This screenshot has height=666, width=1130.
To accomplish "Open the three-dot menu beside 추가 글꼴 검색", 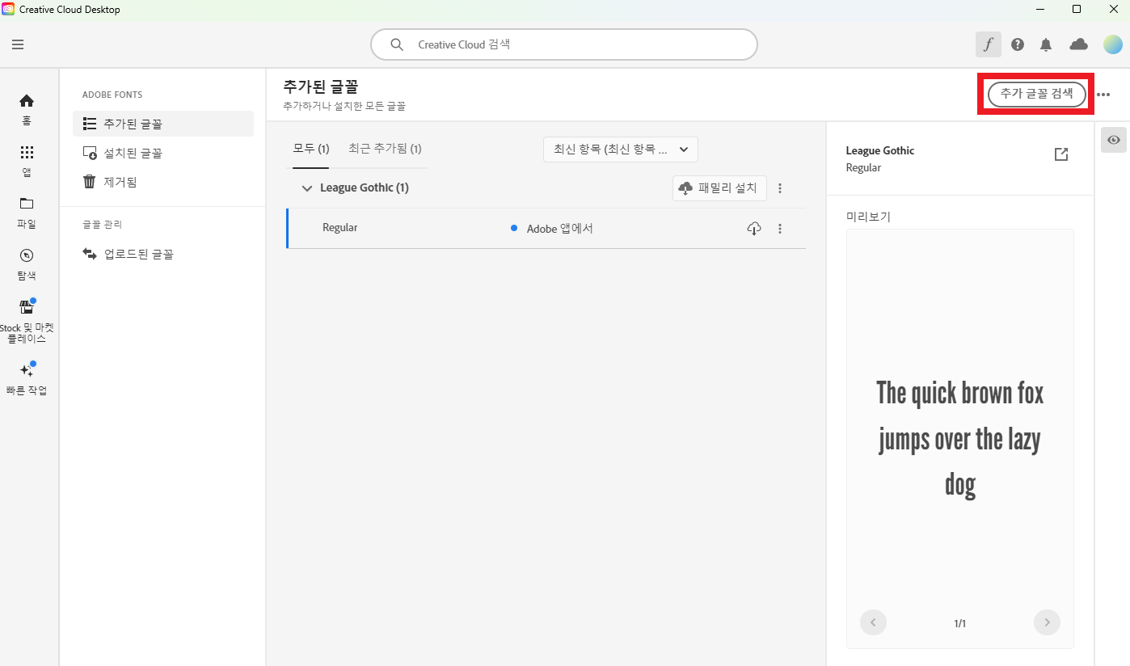I will click(x=1103, y=95).
